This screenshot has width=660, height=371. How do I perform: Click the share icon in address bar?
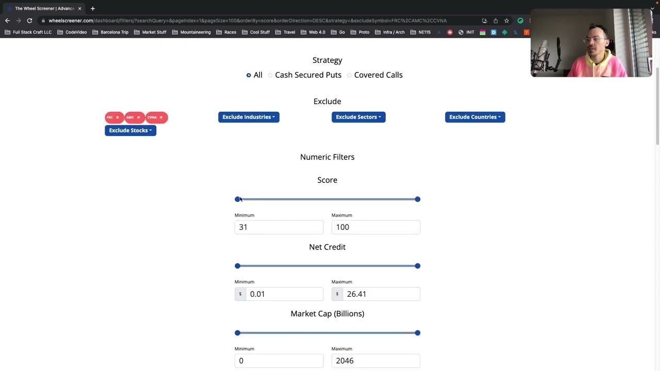point(496,21)
